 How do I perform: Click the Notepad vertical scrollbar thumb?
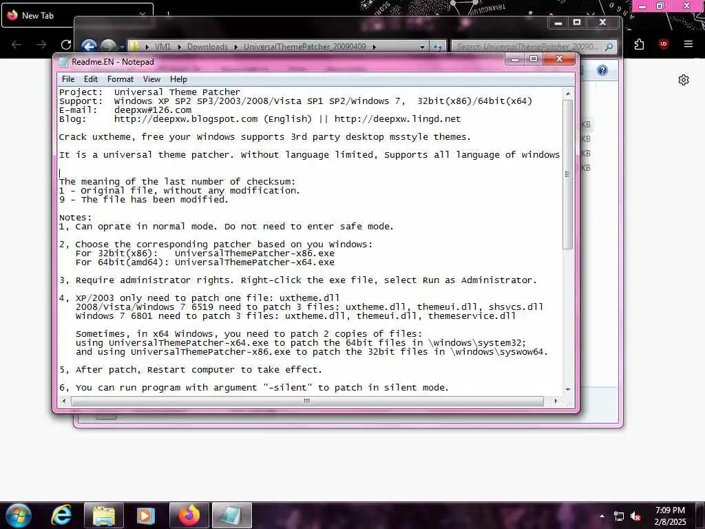[568, 174]
